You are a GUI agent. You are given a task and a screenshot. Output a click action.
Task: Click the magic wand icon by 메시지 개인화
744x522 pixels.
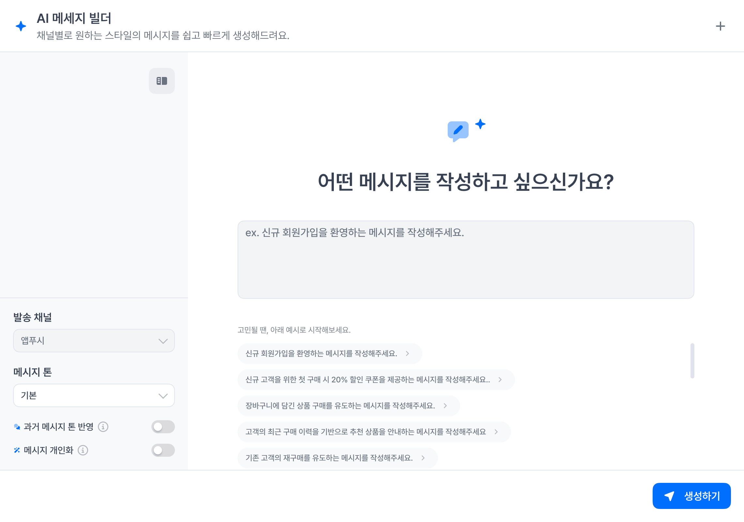point(17,450)
